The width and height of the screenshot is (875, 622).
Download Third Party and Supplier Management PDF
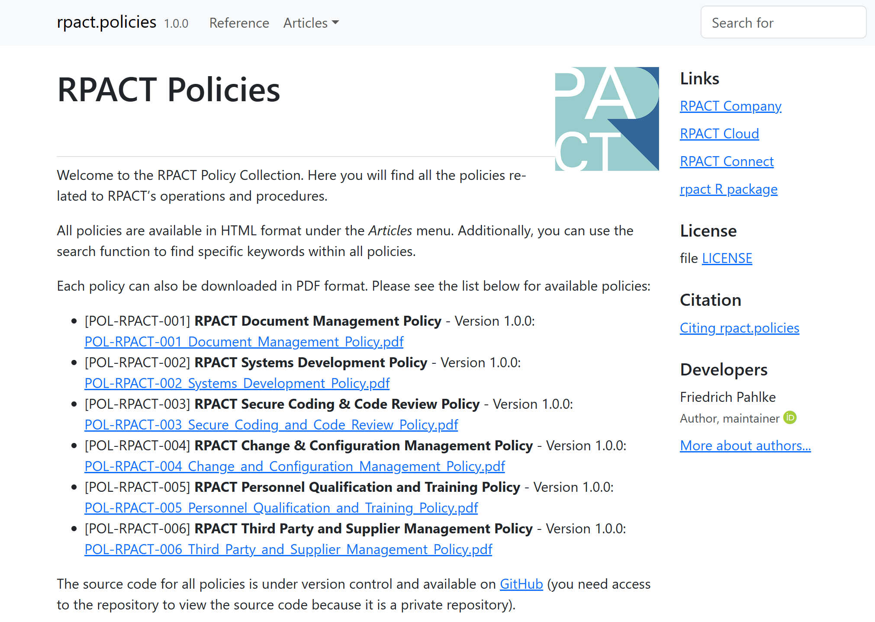pyautogui.click(x=288, y=549)
